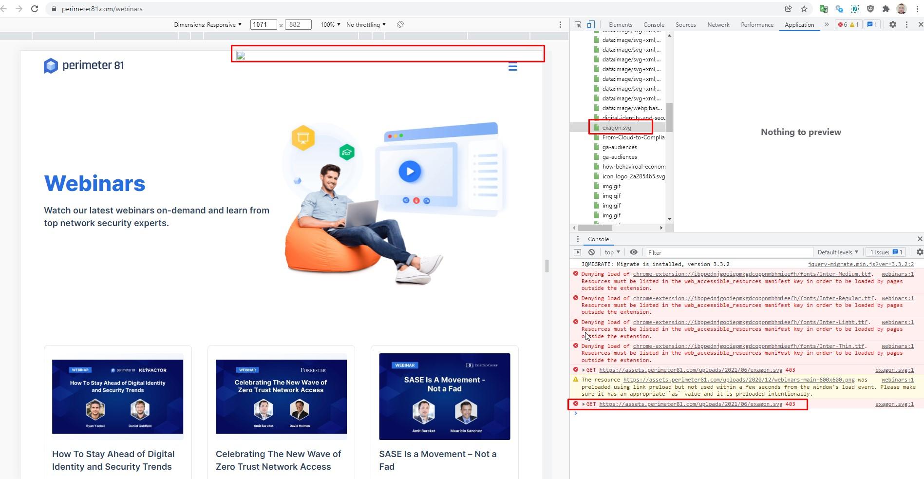
Task: Expand the last exagon.svg GET error
Action: (x=584, y=404)
